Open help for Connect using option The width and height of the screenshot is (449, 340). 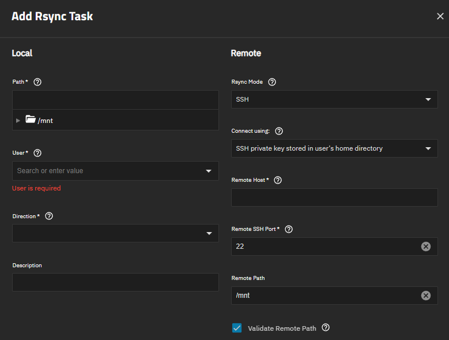(x=279, y=131)
